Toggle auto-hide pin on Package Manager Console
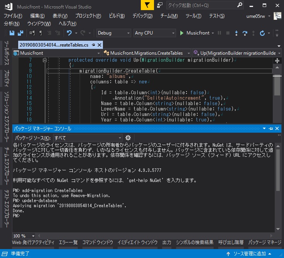Viewport: 284px width, 258px height. 271,128
